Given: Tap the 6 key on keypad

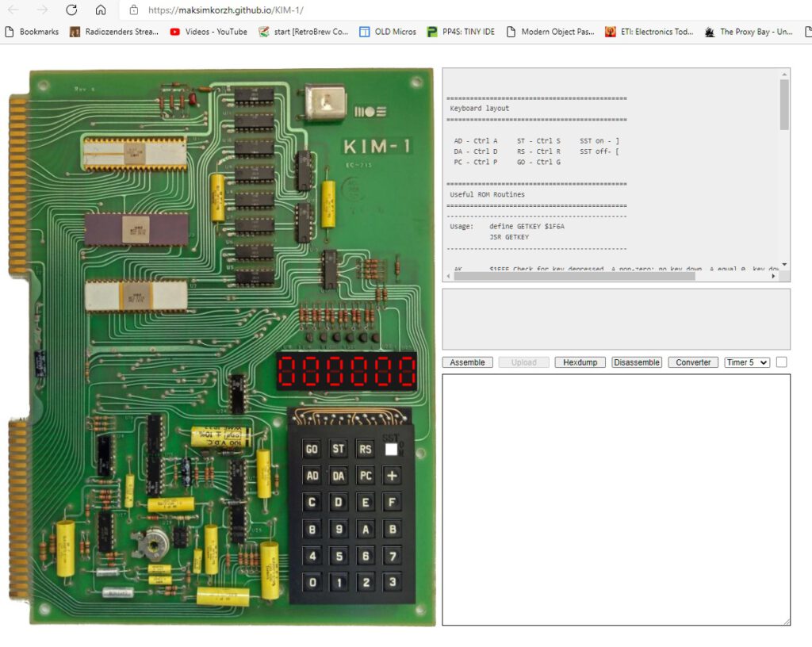Looking at the screenshot, I should point(365,556).
